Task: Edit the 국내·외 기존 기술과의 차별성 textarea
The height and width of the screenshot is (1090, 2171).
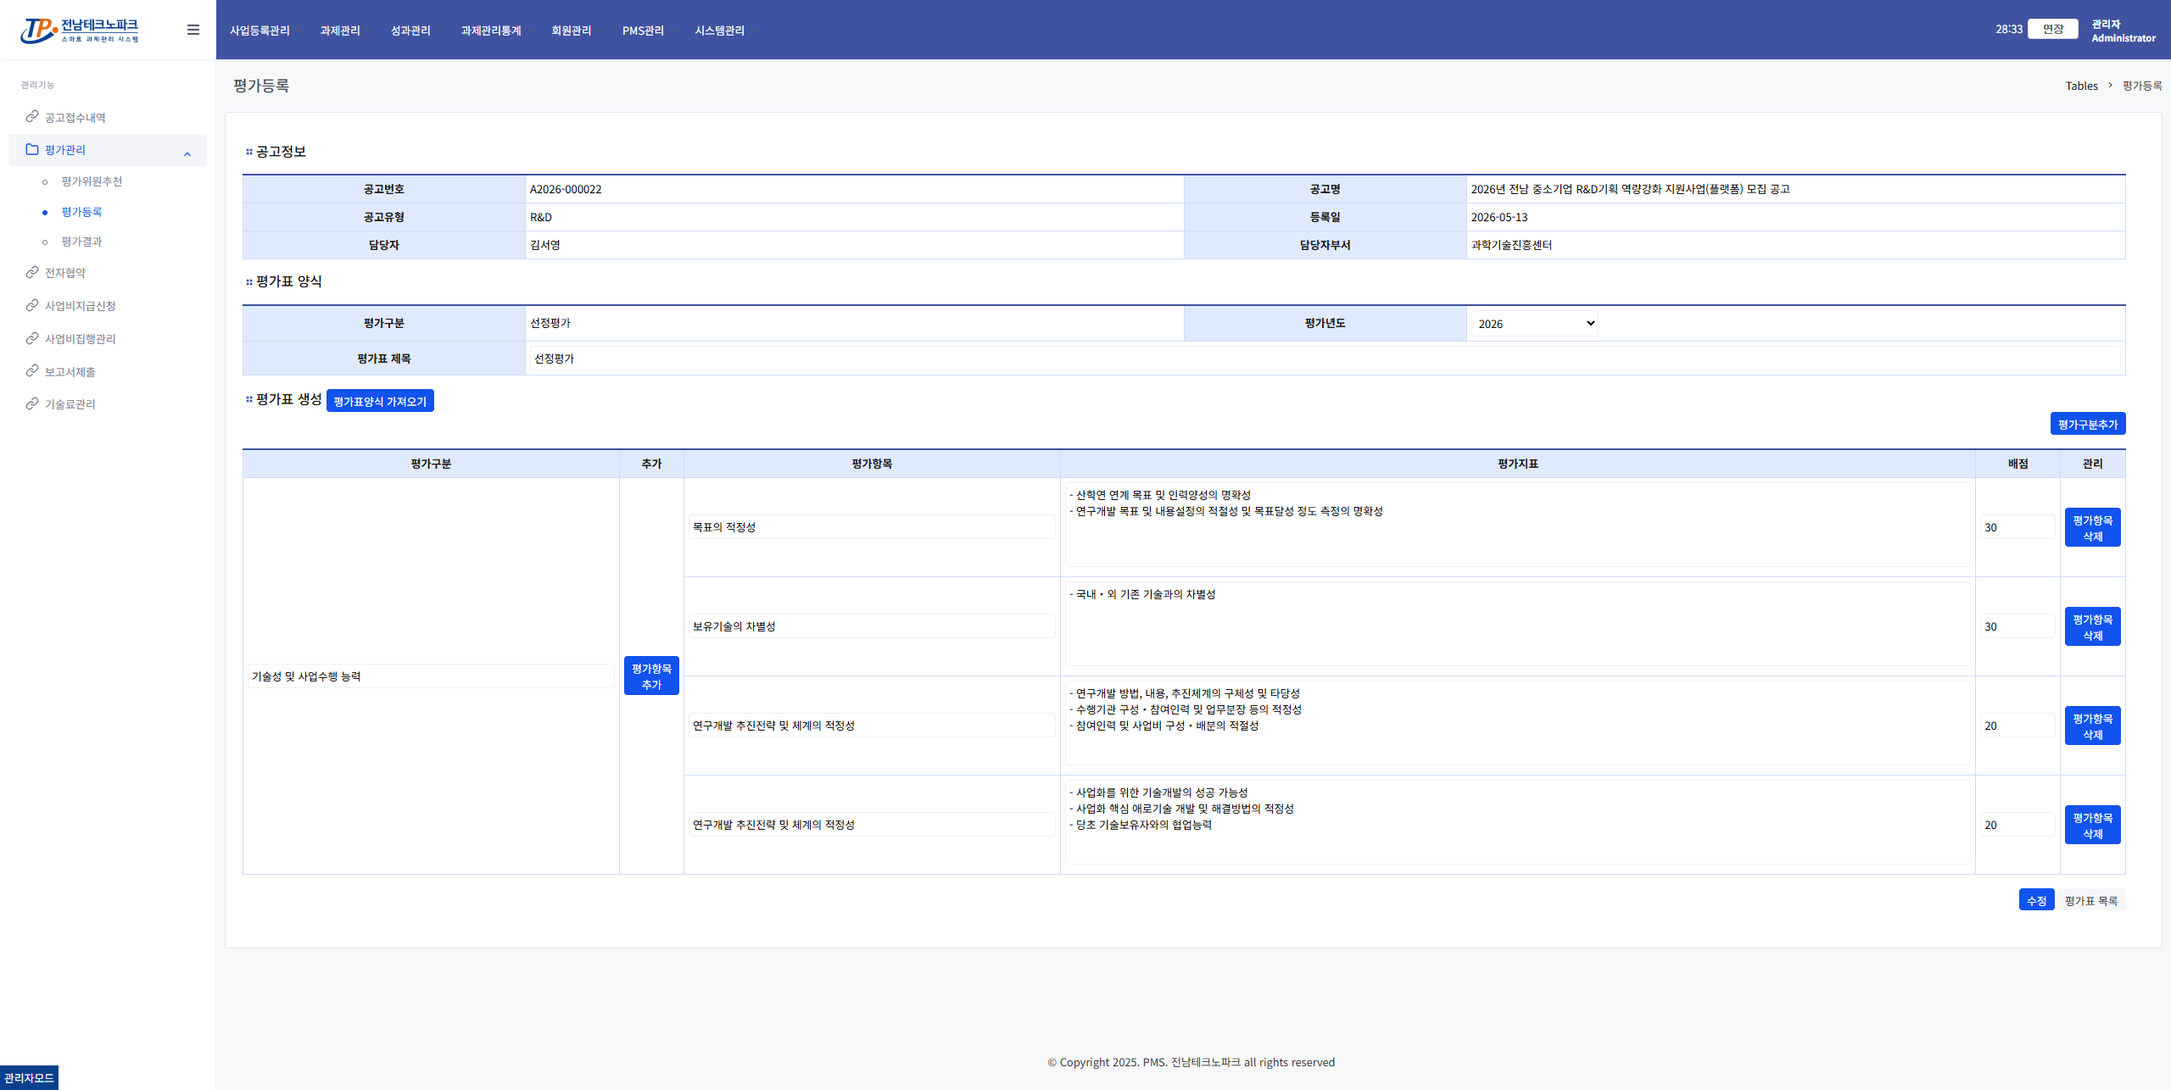Action: pyautogui.click(x=1517, y=624)
